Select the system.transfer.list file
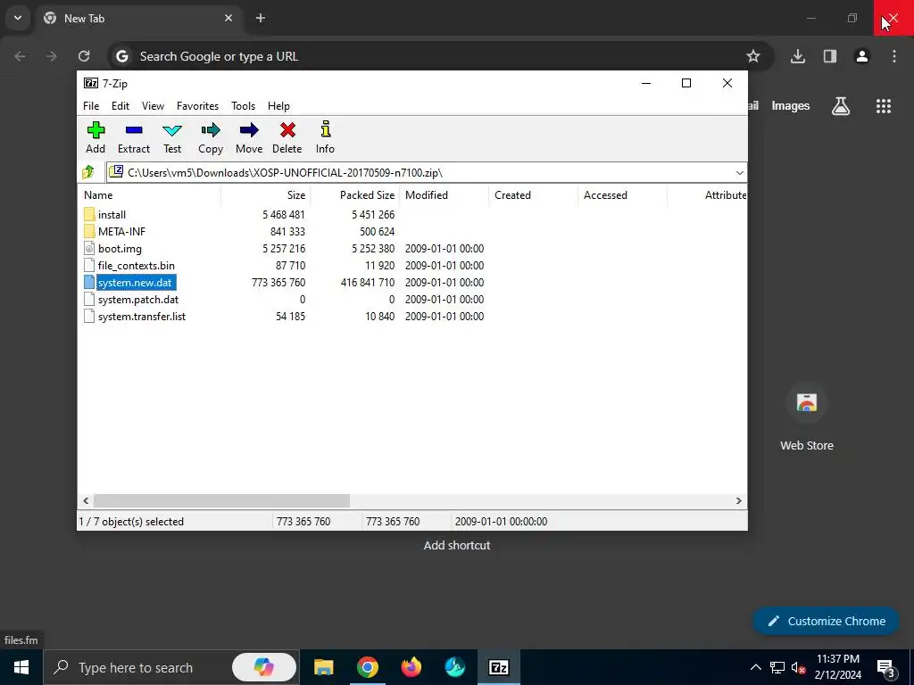 [142, 317]
